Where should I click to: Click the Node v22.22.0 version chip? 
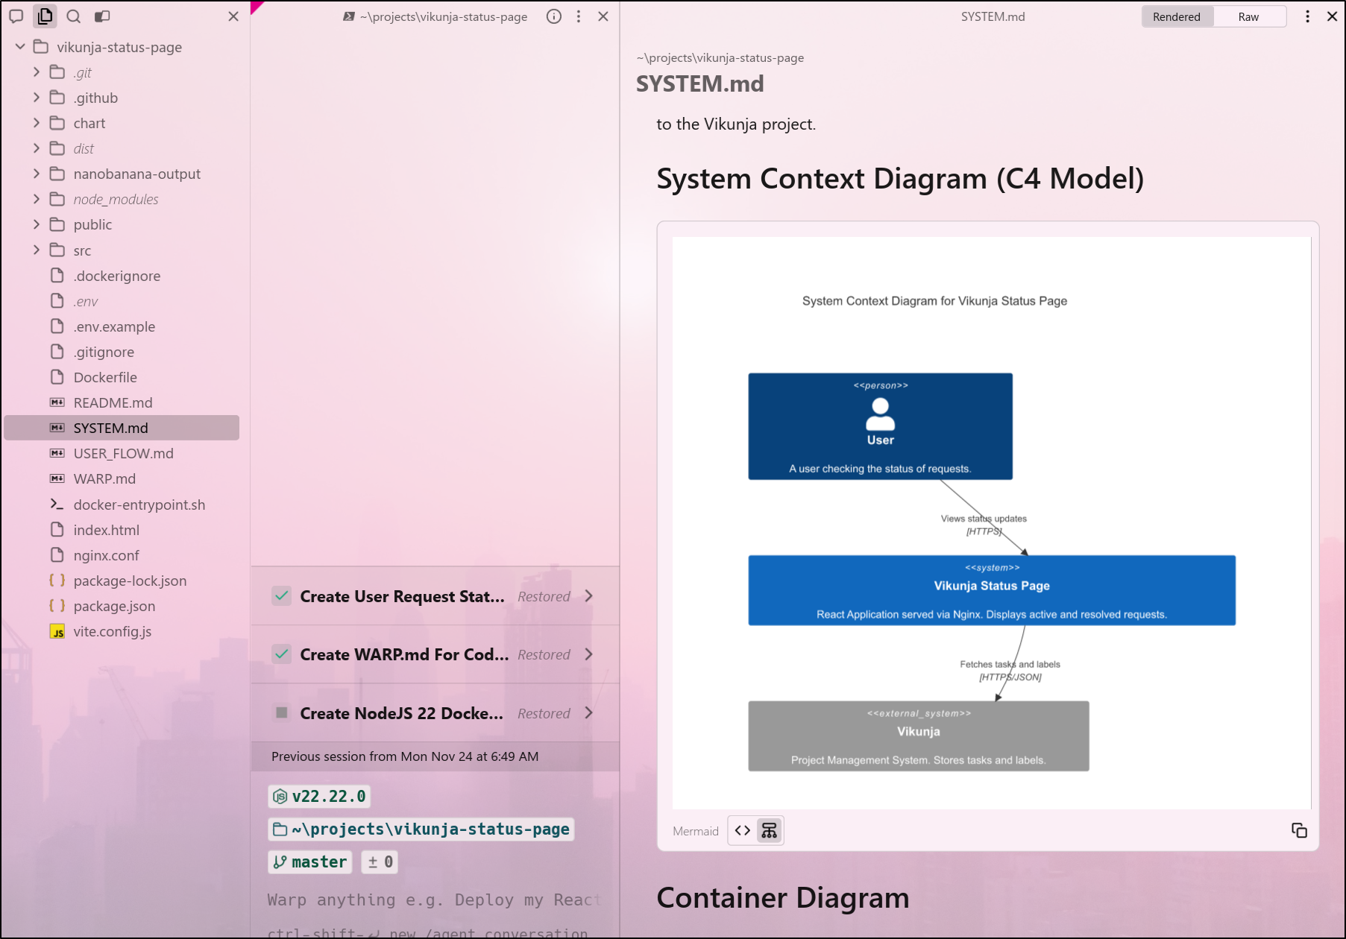(319, 797)
